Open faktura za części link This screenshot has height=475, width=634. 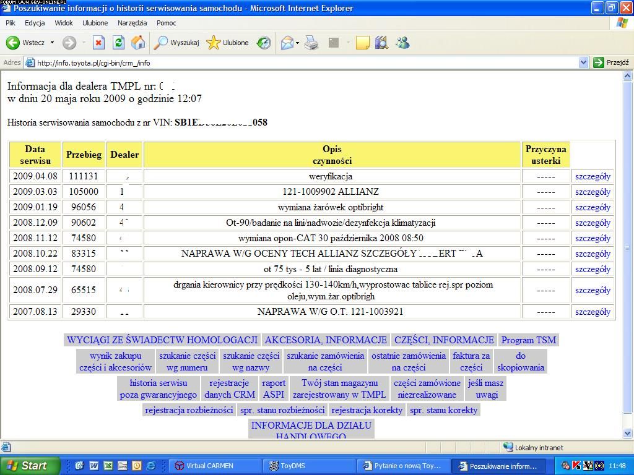(471, 361)
